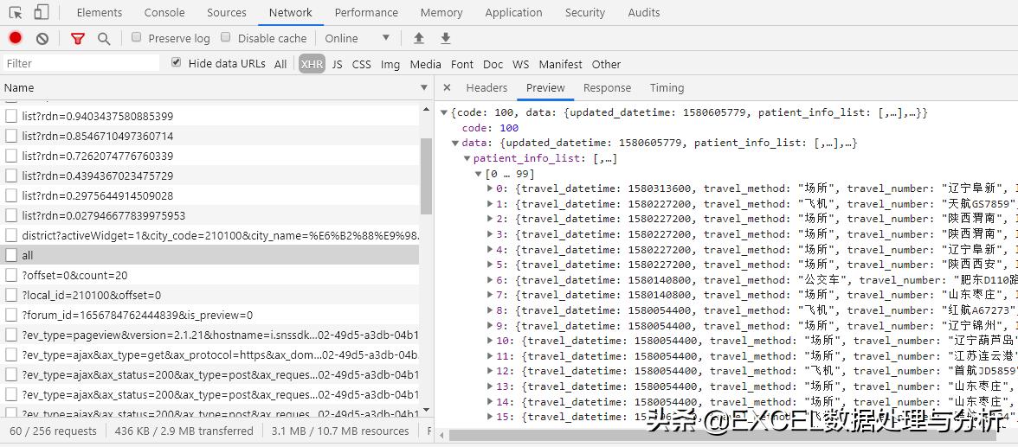
Task: Click the inspect element picker icon
Action: point(16,13)
